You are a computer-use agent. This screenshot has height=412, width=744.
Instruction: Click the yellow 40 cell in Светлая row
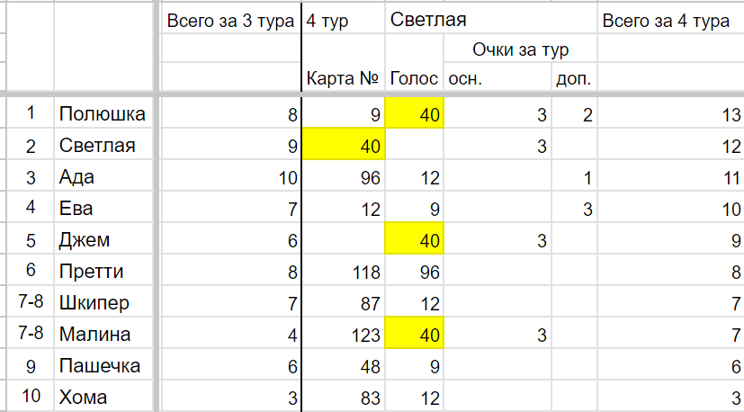pyautogui.click(x=343, y=144)
